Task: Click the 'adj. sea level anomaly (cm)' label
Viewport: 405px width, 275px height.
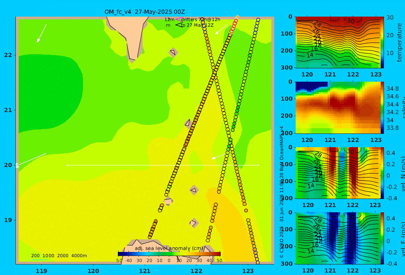Action: (x=169, y=248)
